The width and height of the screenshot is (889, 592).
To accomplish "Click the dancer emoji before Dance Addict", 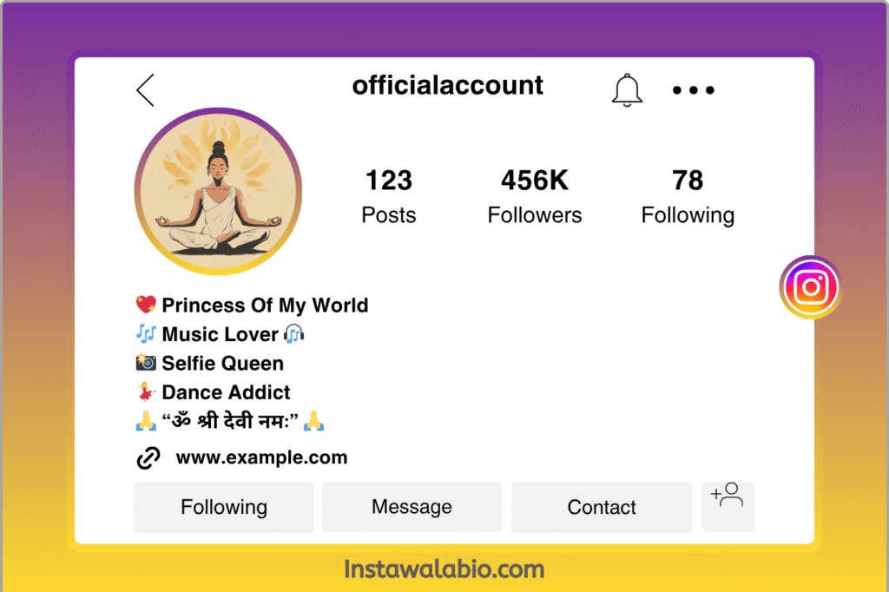I will pos(146,391).
